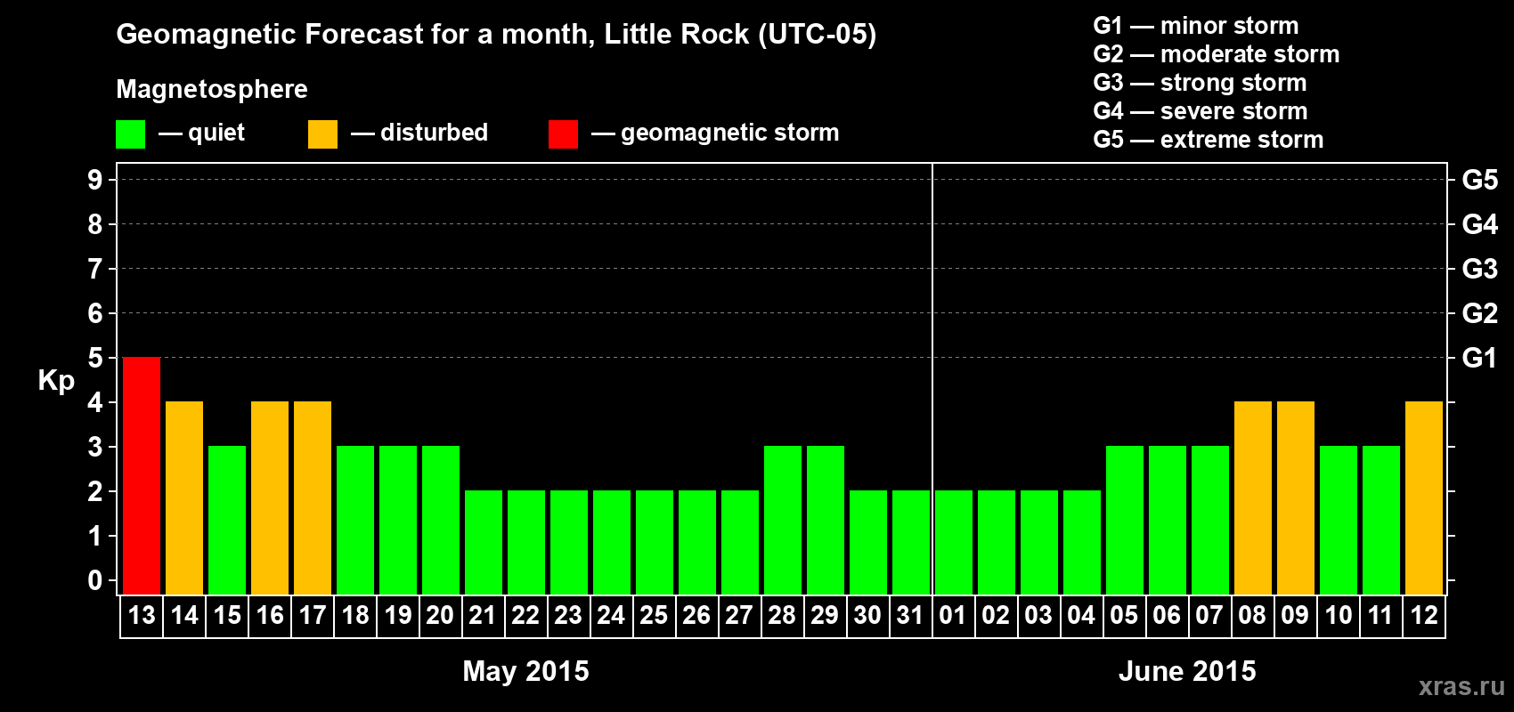Click the green quiet legend swatch
This screenshot has width=1514, height=712.
pyautogui.click(x=131, y=134)
